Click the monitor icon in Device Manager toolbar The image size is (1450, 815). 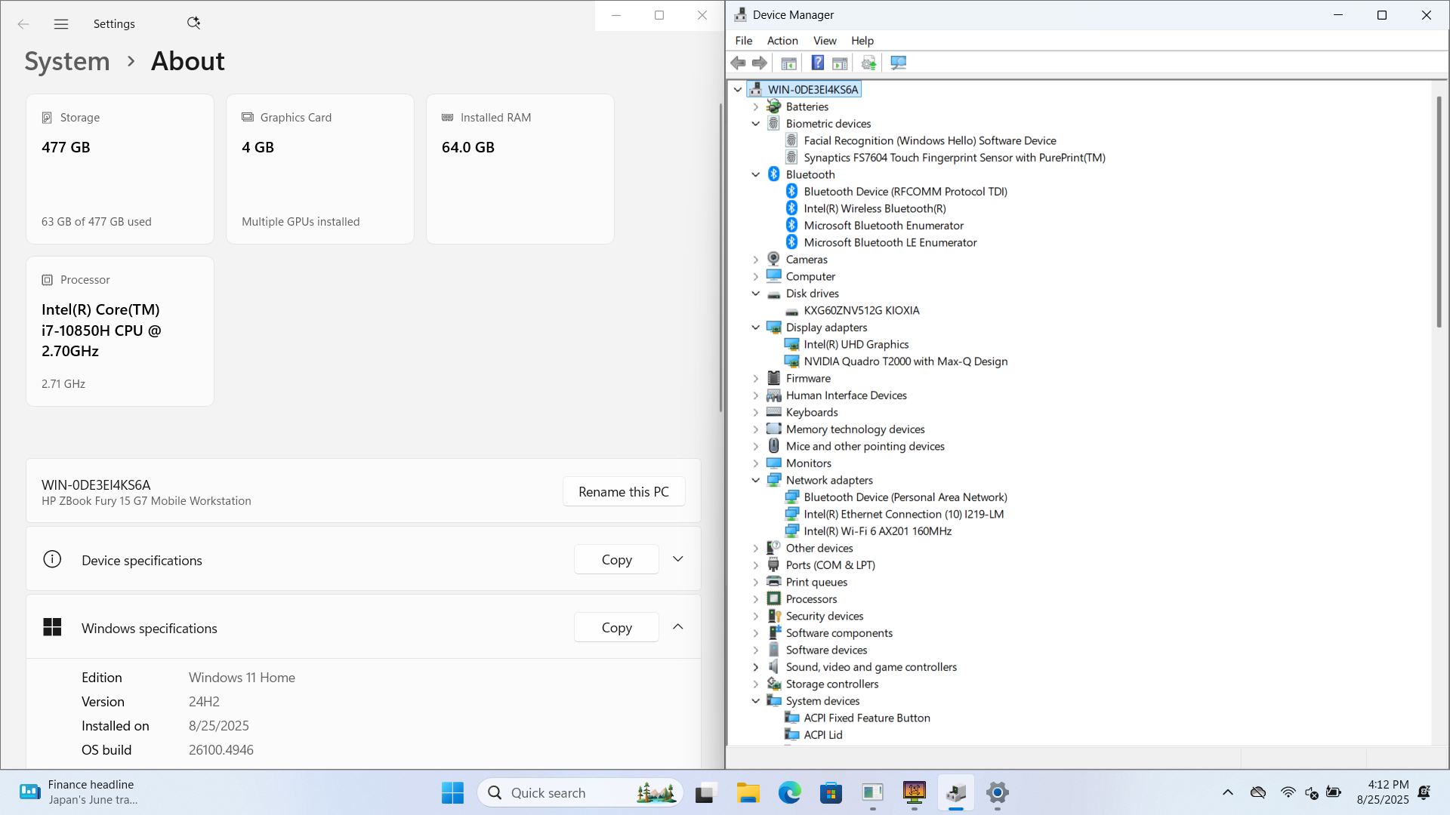pyautogui.click(x=898, y=63)
